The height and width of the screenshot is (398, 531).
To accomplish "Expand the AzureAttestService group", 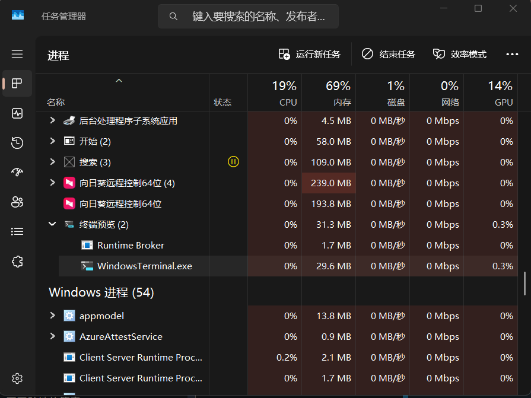I will tap(52, 336).
